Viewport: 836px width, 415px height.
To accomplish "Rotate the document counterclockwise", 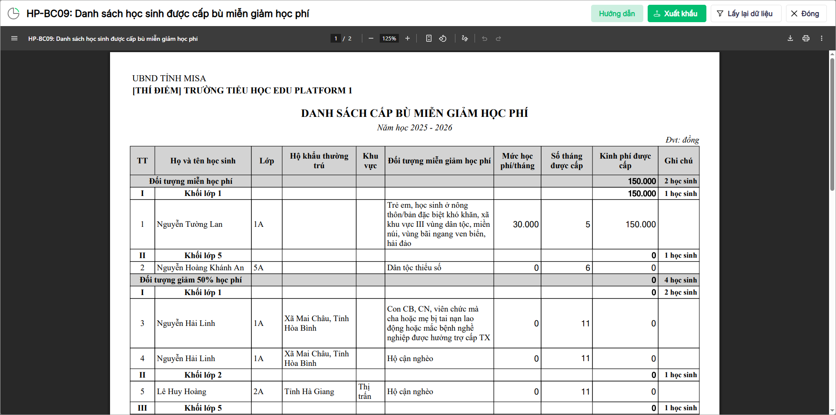I will tap(443, 38).
